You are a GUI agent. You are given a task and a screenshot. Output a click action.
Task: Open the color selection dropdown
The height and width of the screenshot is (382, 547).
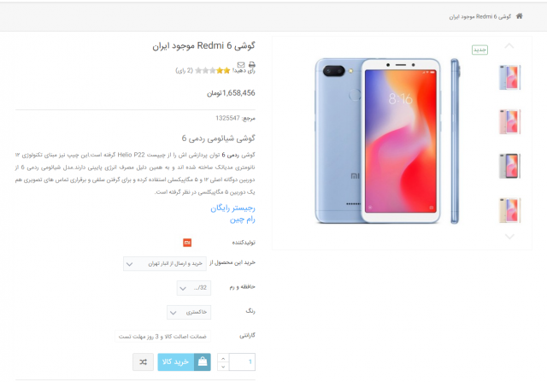pyautogui.click(x=189, y=312)
